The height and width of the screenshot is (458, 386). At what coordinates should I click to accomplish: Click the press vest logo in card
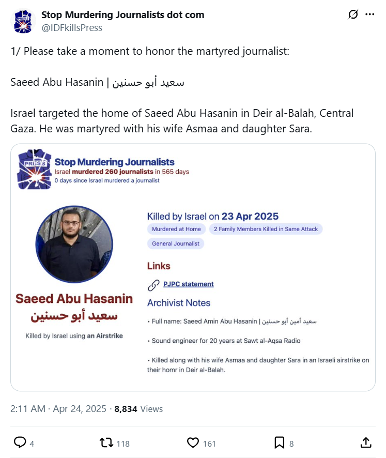(x=33, y=169)
